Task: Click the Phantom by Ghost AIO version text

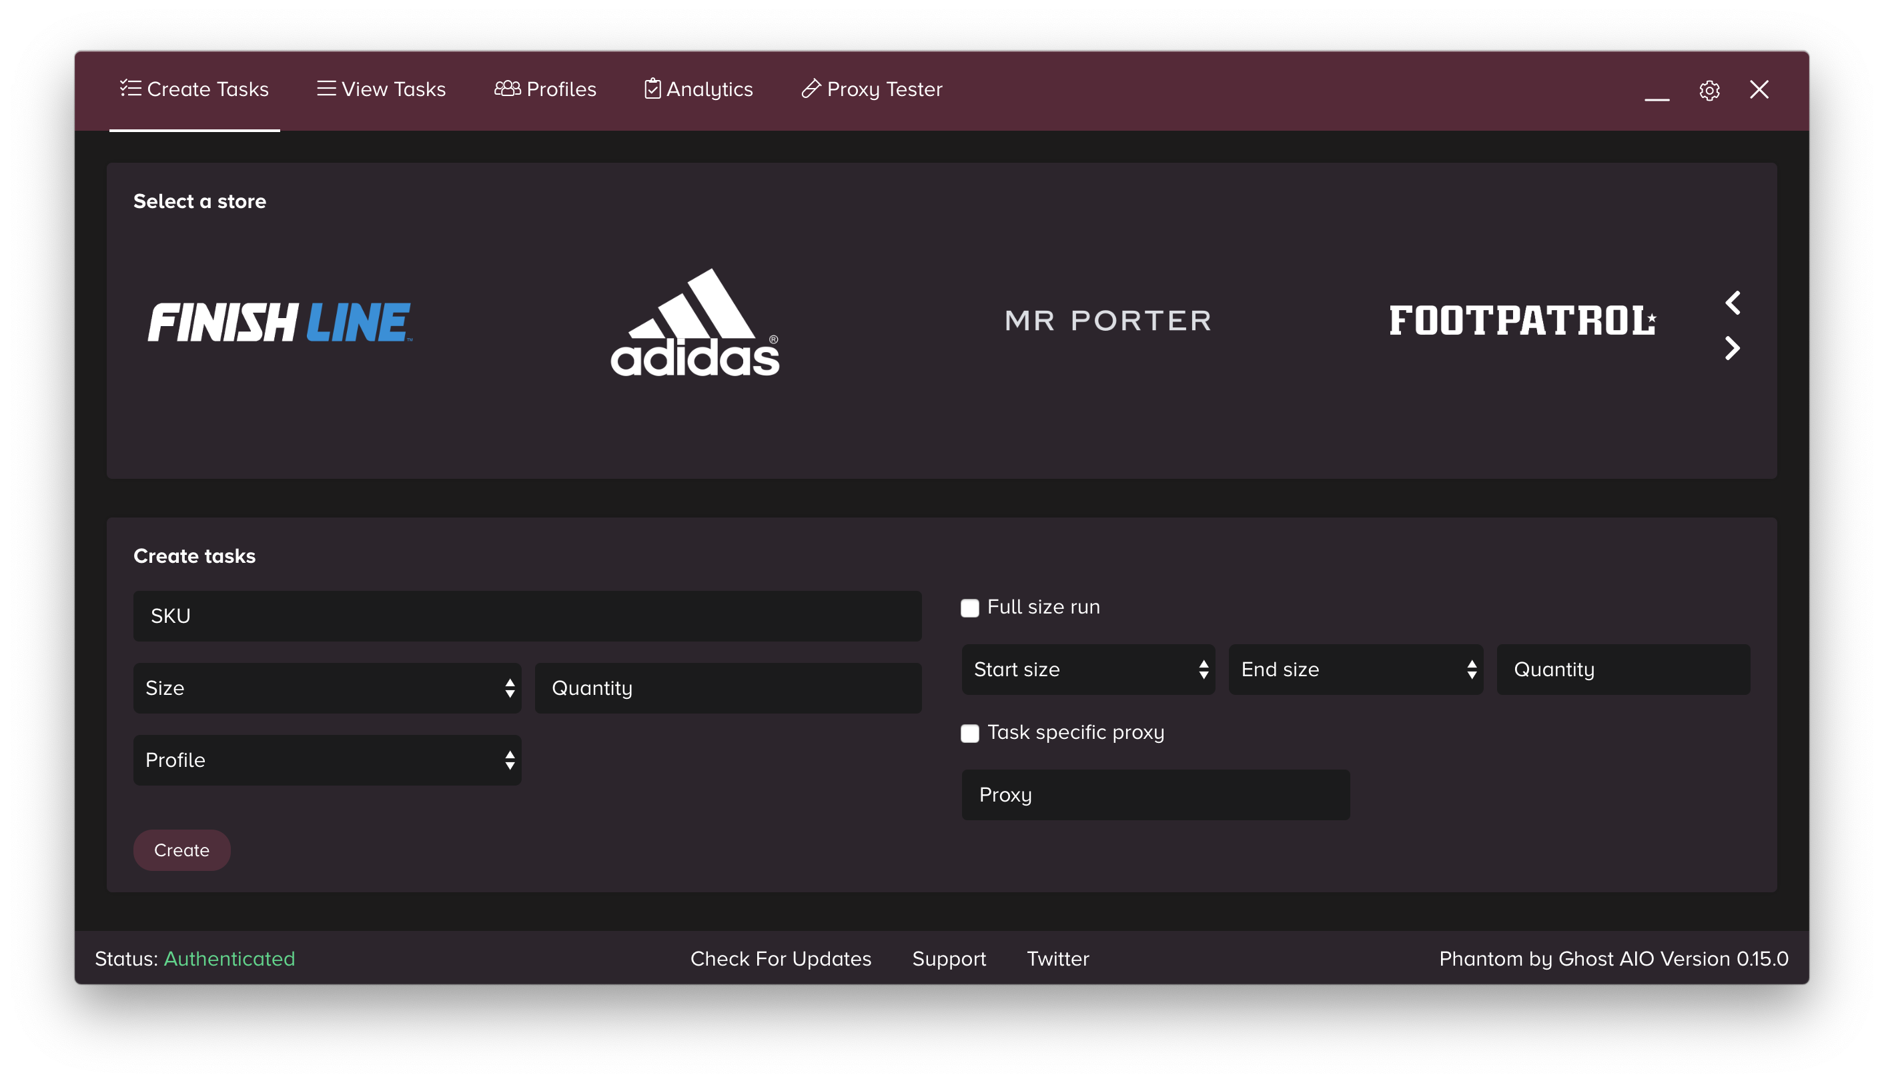Action: (1613, 959)
